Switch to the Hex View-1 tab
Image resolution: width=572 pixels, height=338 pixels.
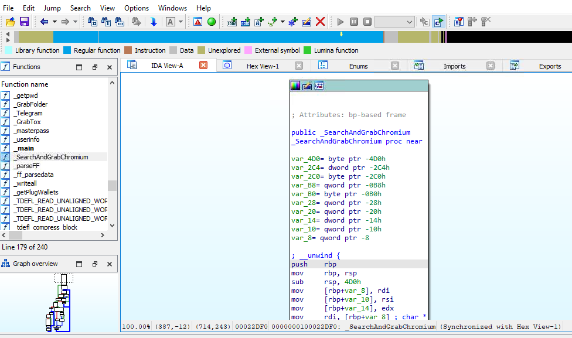pos(263,66)
